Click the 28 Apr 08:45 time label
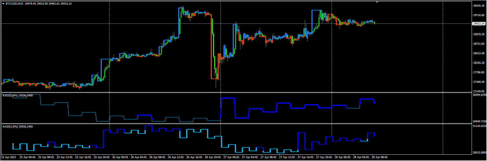This screenshot has width=487, height=161. (x=380, y=158)
